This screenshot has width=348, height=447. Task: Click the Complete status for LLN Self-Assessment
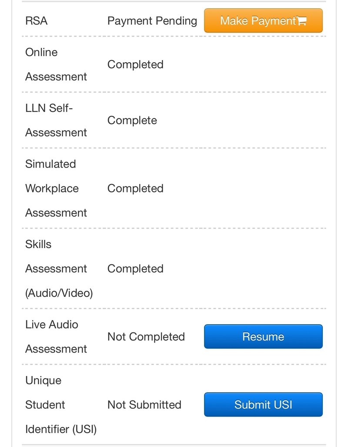pyautogui.click(x=132, y=120)
